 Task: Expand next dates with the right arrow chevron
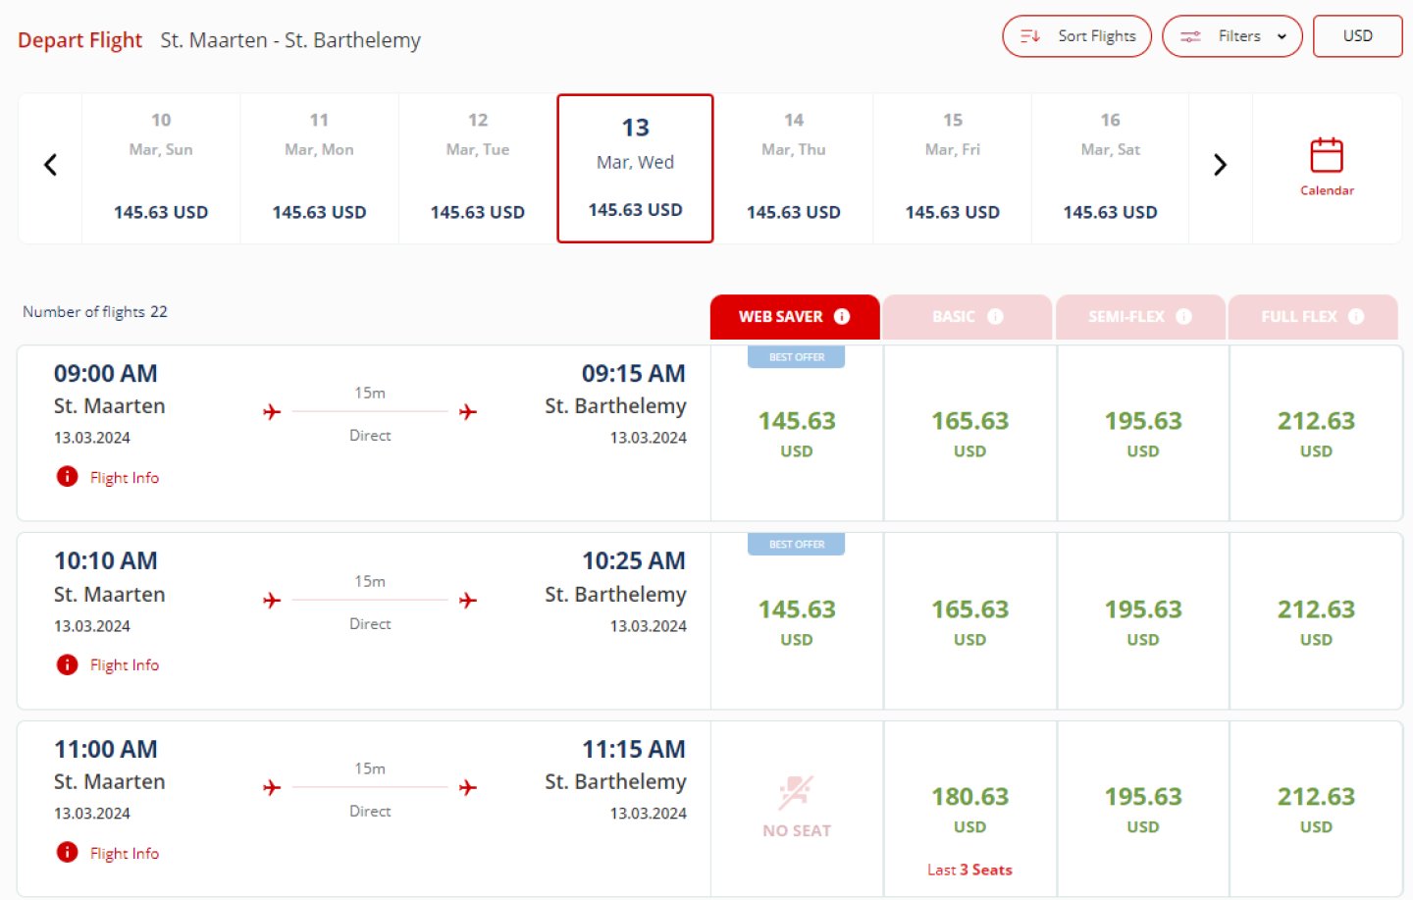click(1220, 165)
